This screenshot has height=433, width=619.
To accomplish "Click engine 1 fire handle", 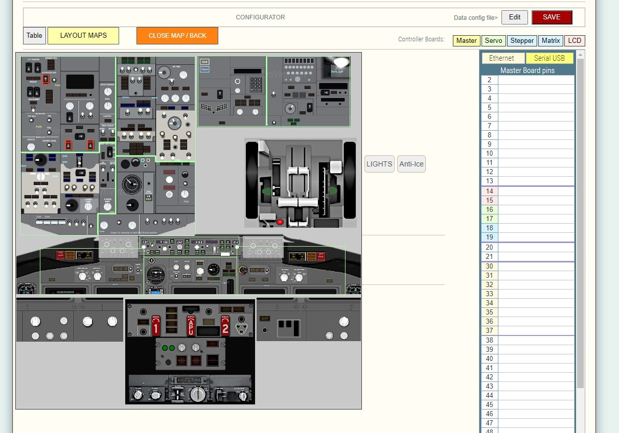I will click(156, 325).
